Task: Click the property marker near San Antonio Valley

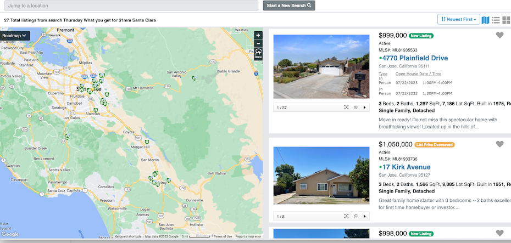Action: click(x=194, y=78)
